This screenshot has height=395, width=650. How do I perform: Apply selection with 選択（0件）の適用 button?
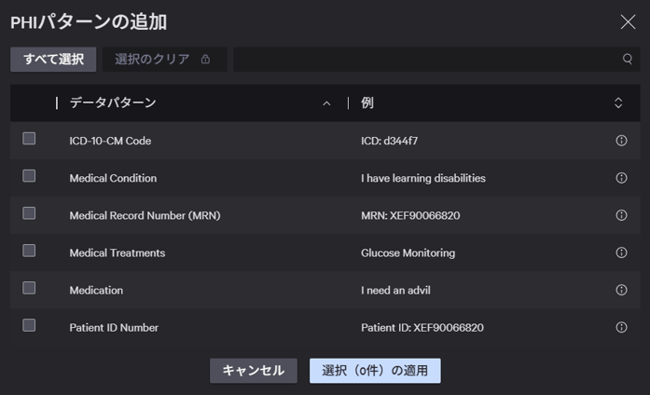[x=375, y=371]
